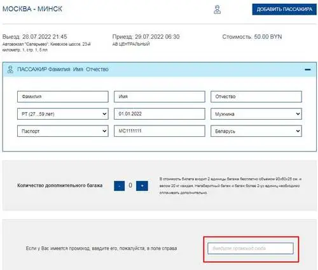Increase the additional baggage count with the plus button
Screen dimensions: 318x270
coord(142,186)
